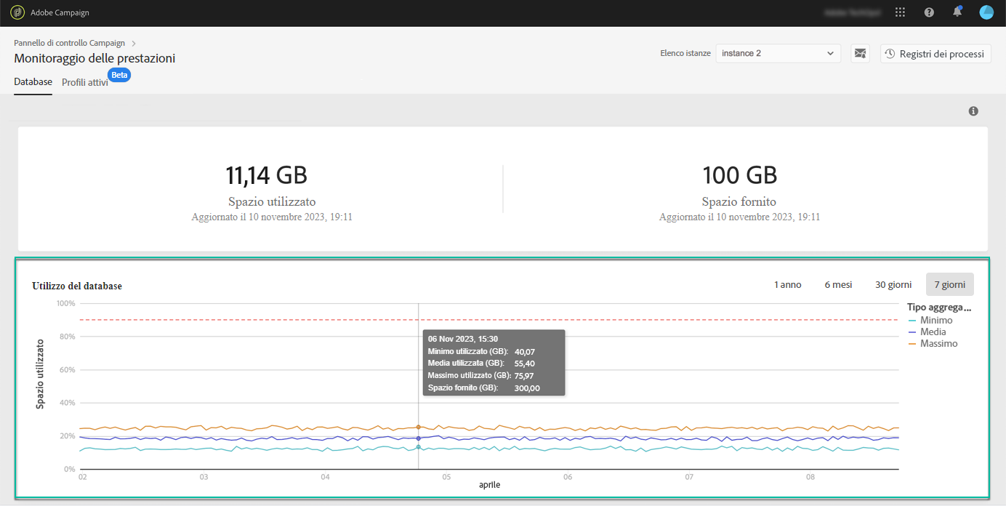Toggle the Massimo series in the legend
The height and width of the screenshot is (506, 1006).
(x=933, y=343)
